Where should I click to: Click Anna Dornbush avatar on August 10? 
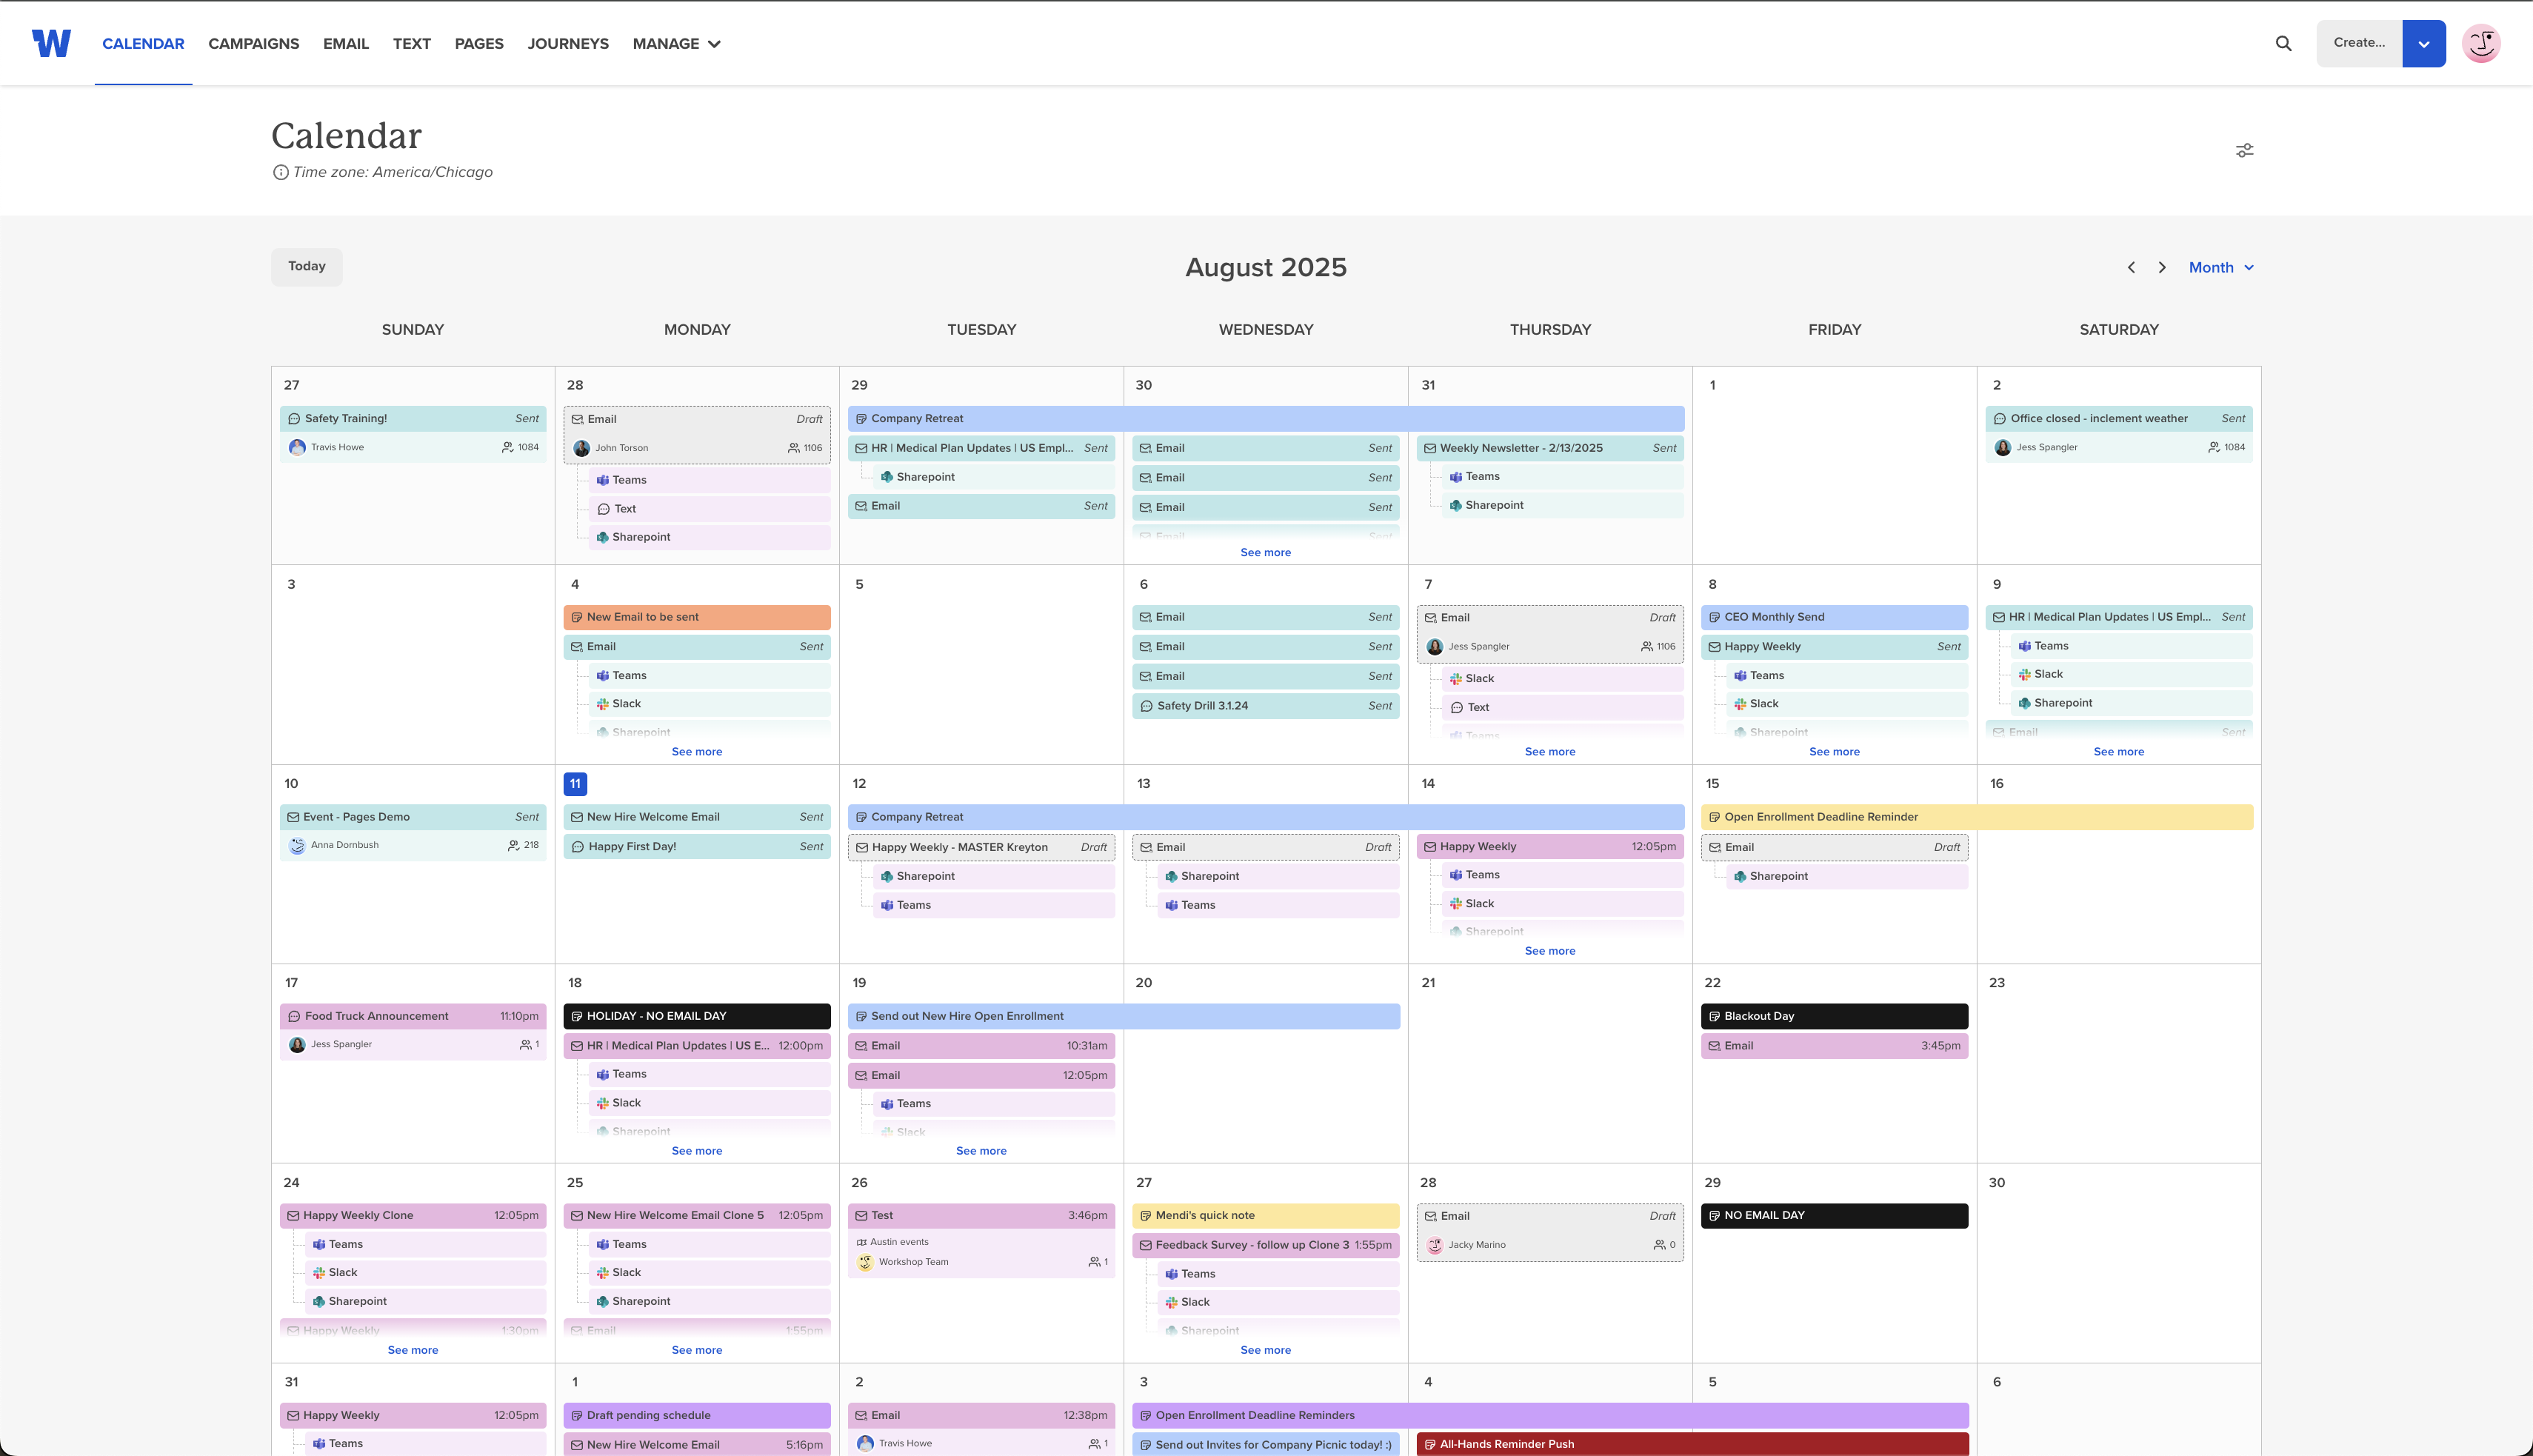pyautogui.click(x=297, y=845)
